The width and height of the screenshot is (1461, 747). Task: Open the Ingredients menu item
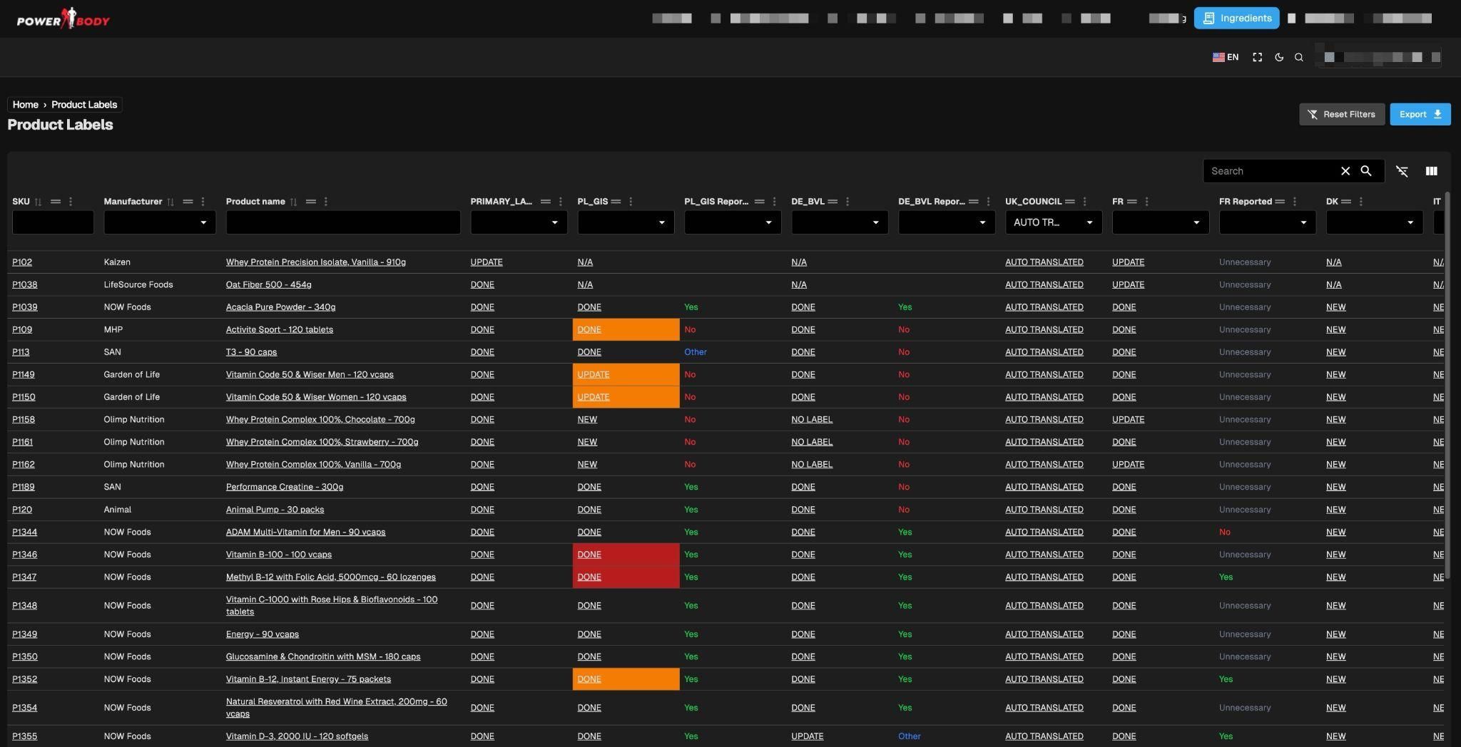click(x=1236, y=19)
